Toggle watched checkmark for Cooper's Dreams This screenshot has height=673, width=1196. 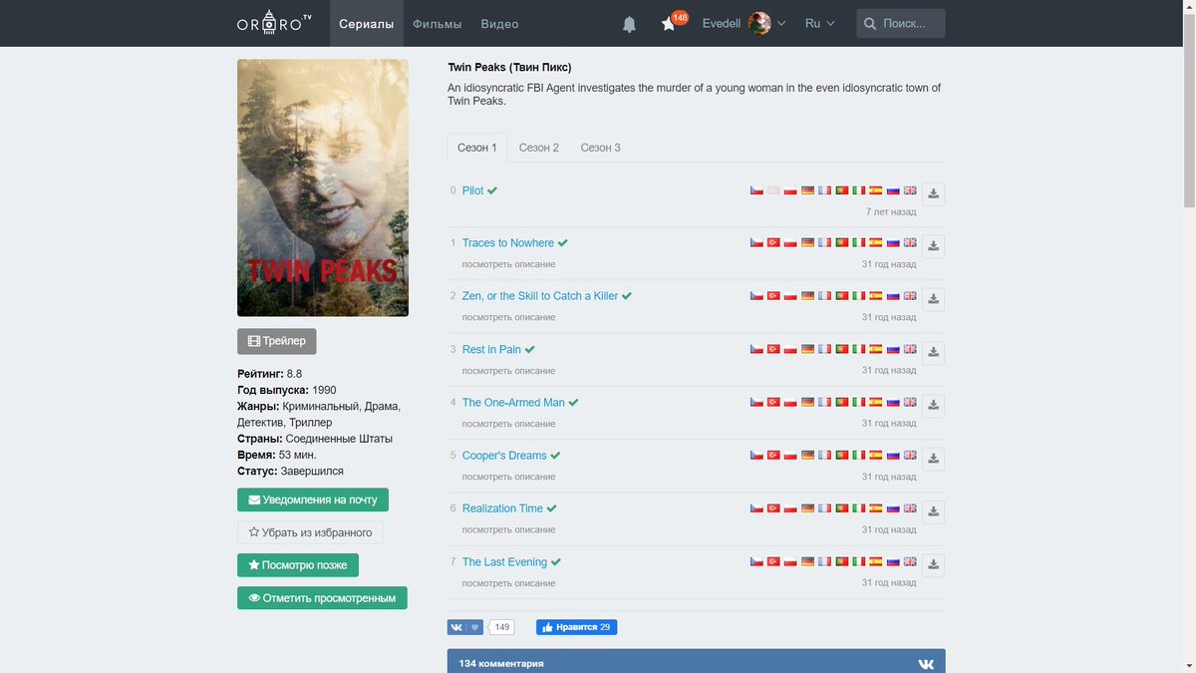click(x=556, y=456)
